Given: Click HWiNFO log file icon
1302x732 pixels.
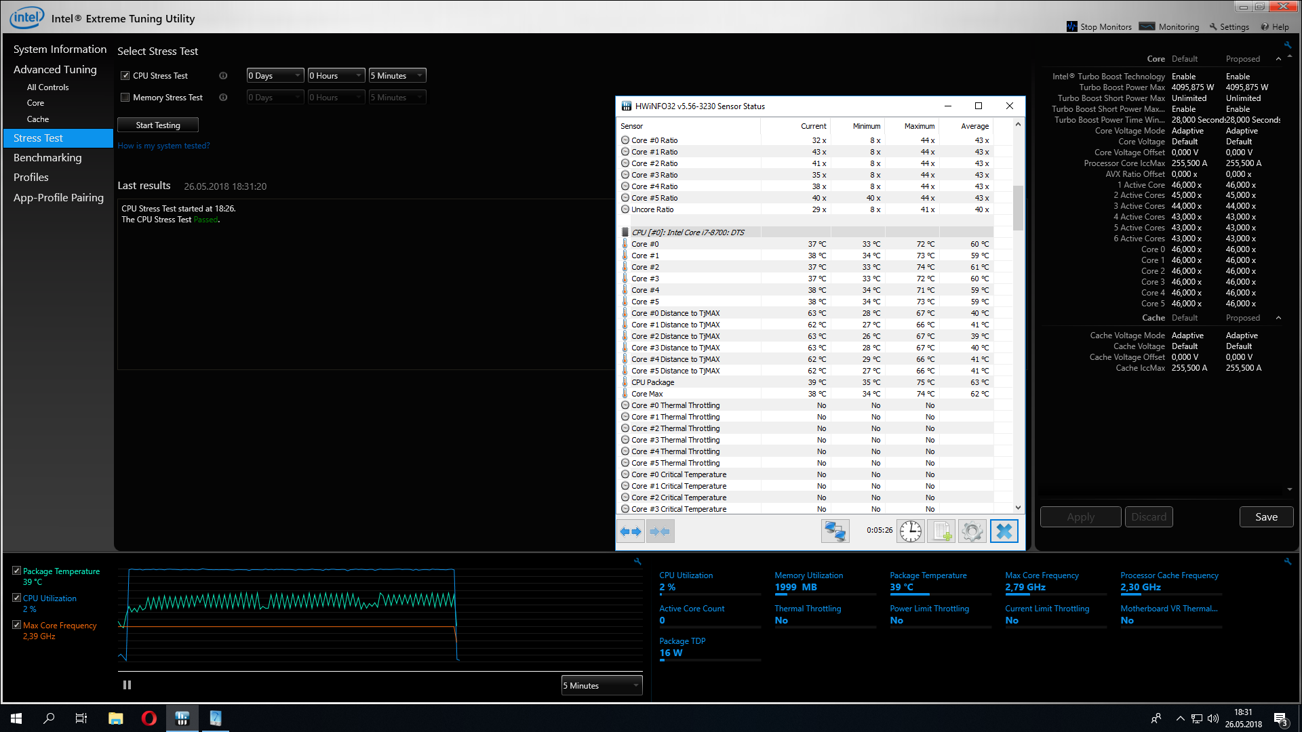Looking at the screenshot, I should click(941, 531).
